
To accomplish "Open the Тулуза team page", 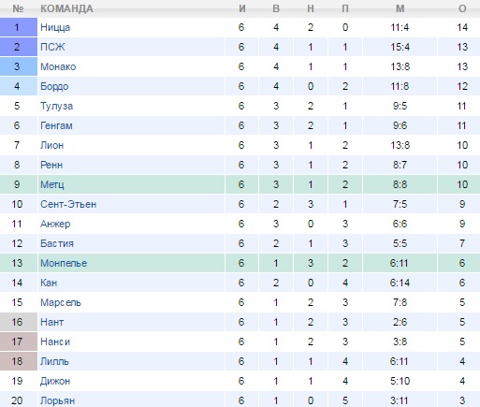I will pyautogui.click(x=56, y=106).
